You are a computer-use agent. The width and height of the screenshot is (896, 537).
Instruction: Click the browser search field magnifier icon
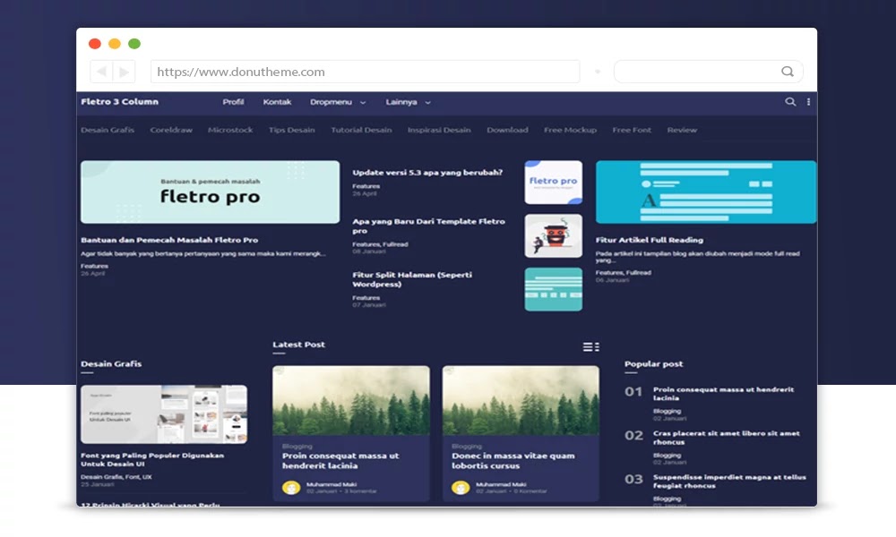(788, 72)
